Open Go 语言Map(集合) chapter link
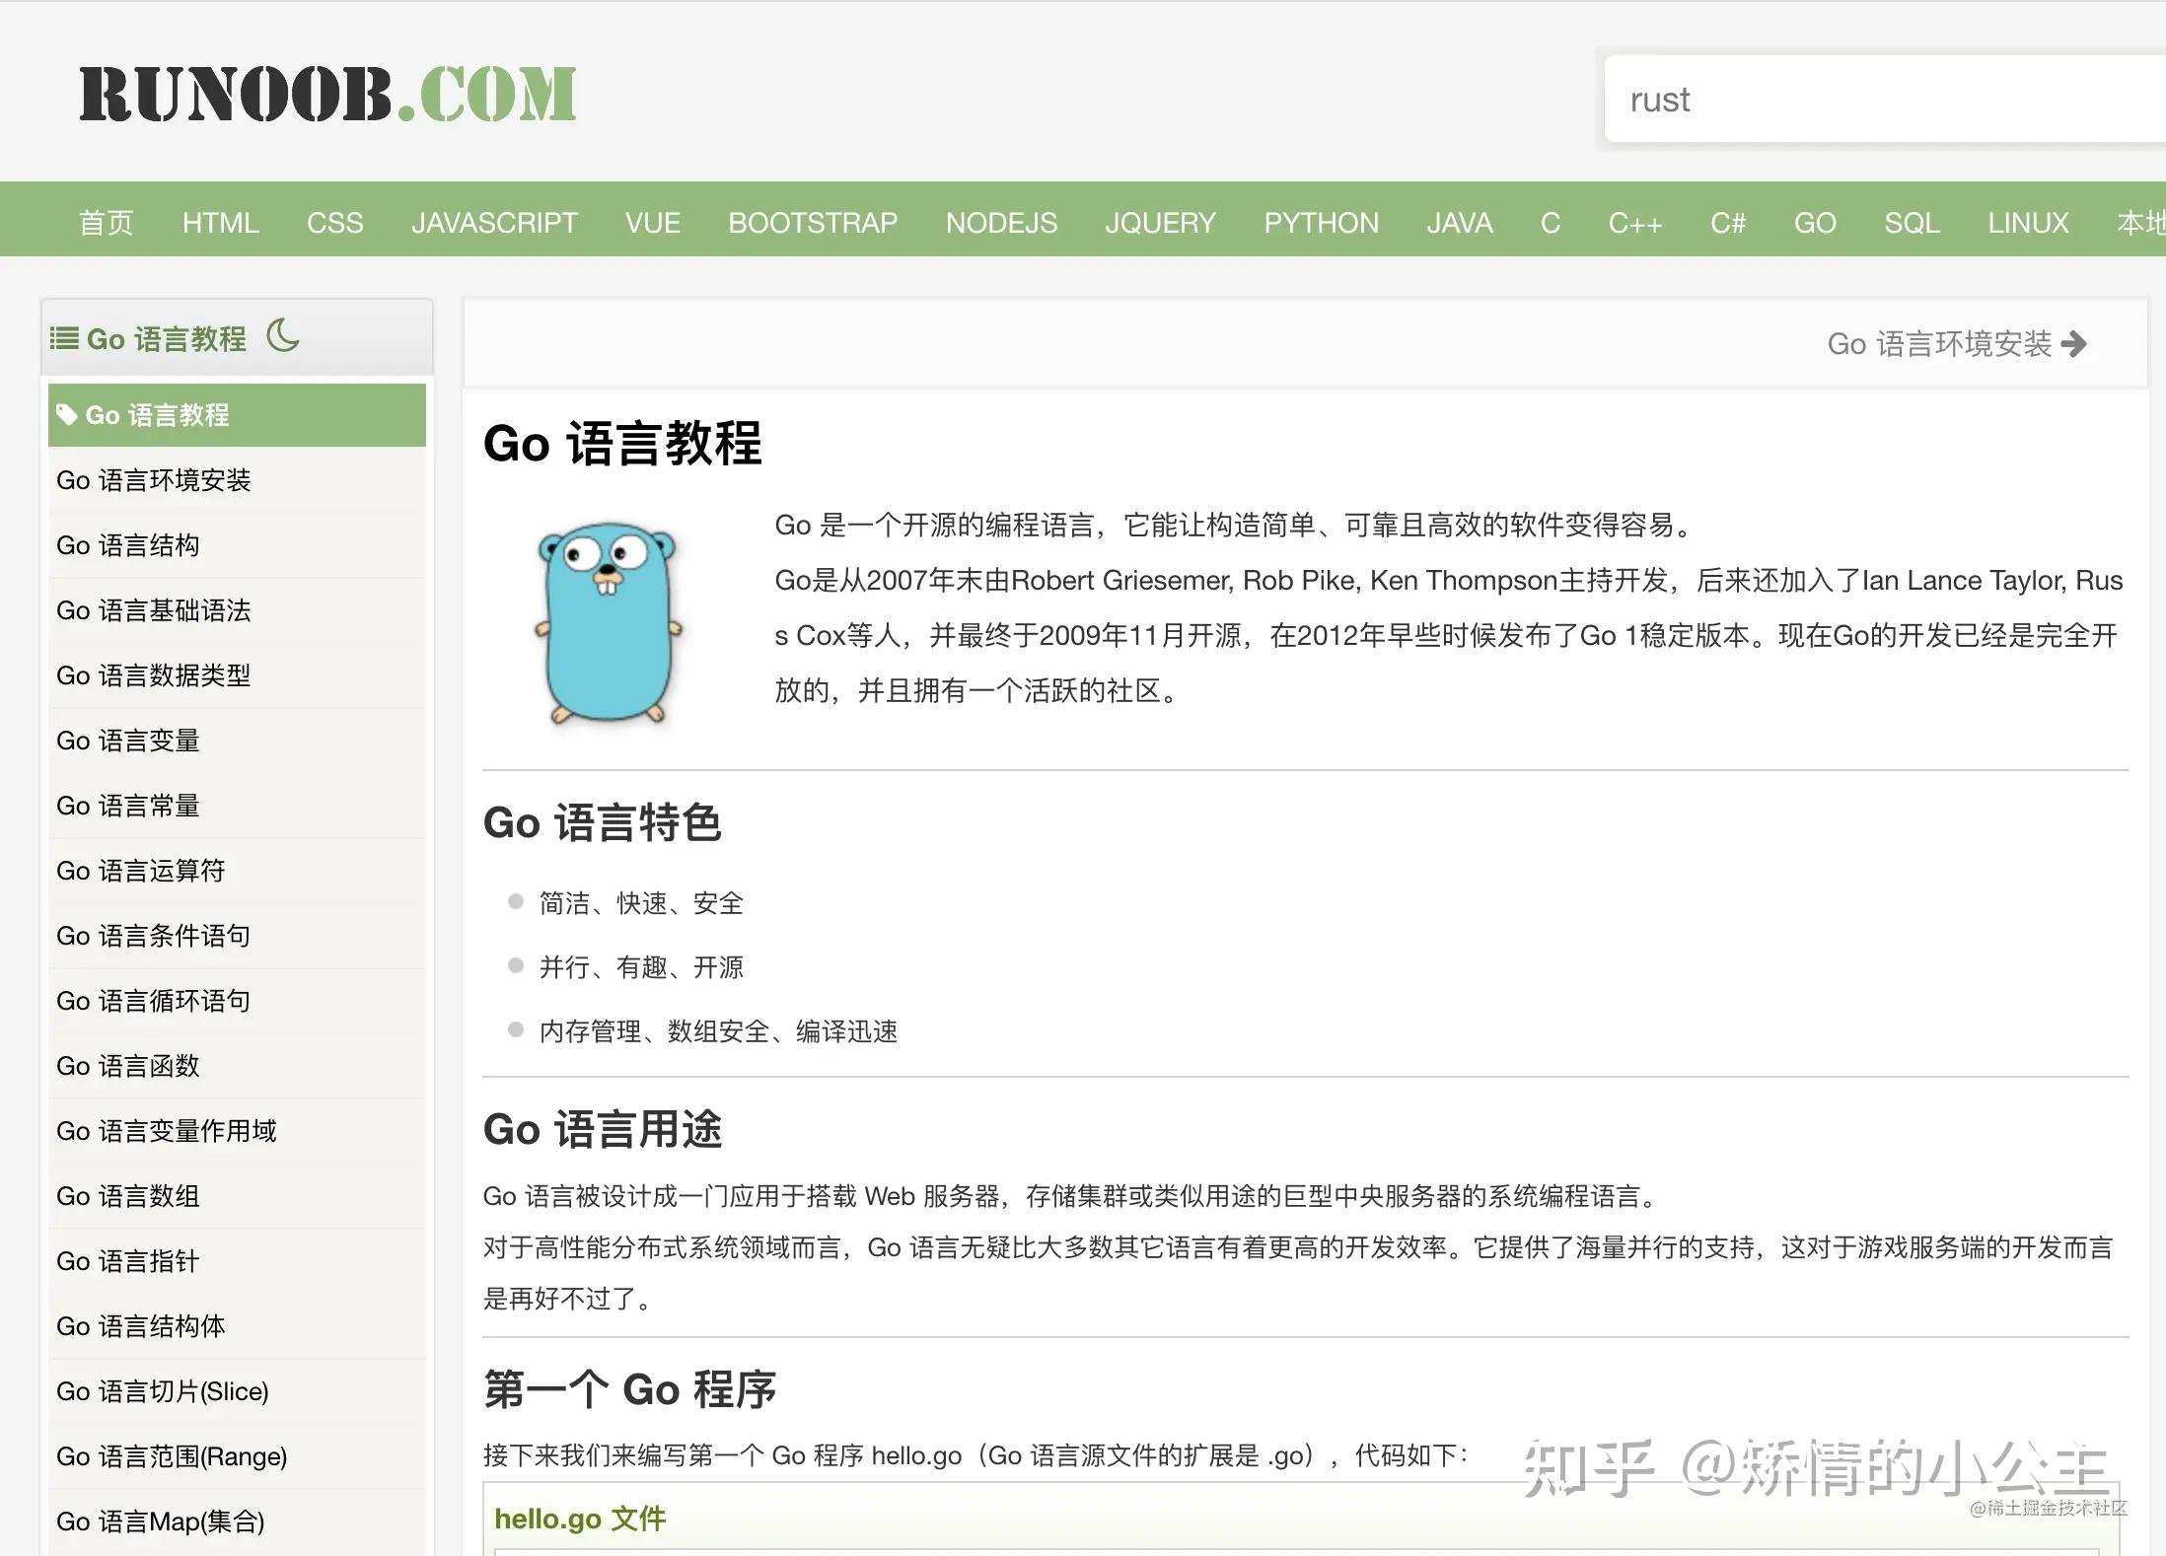The width and height of the screenshot is (2166, 1556). click(161, 1521)
